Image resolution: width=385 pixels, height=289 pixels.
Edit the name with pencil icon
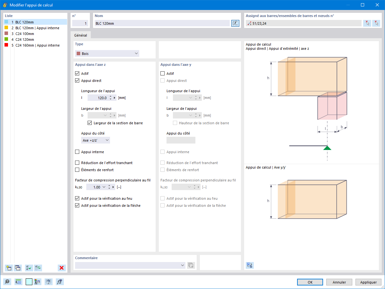click(235, 23)
